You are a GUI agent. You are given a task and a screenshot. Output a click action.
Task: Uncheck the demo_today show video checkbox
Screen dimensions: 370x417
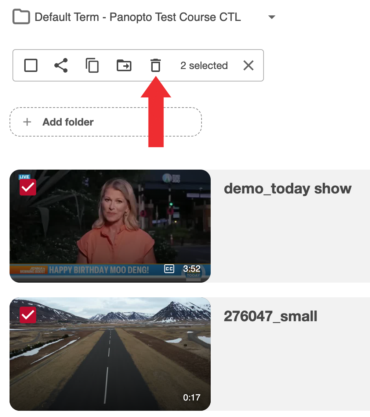tap(28, 188)
